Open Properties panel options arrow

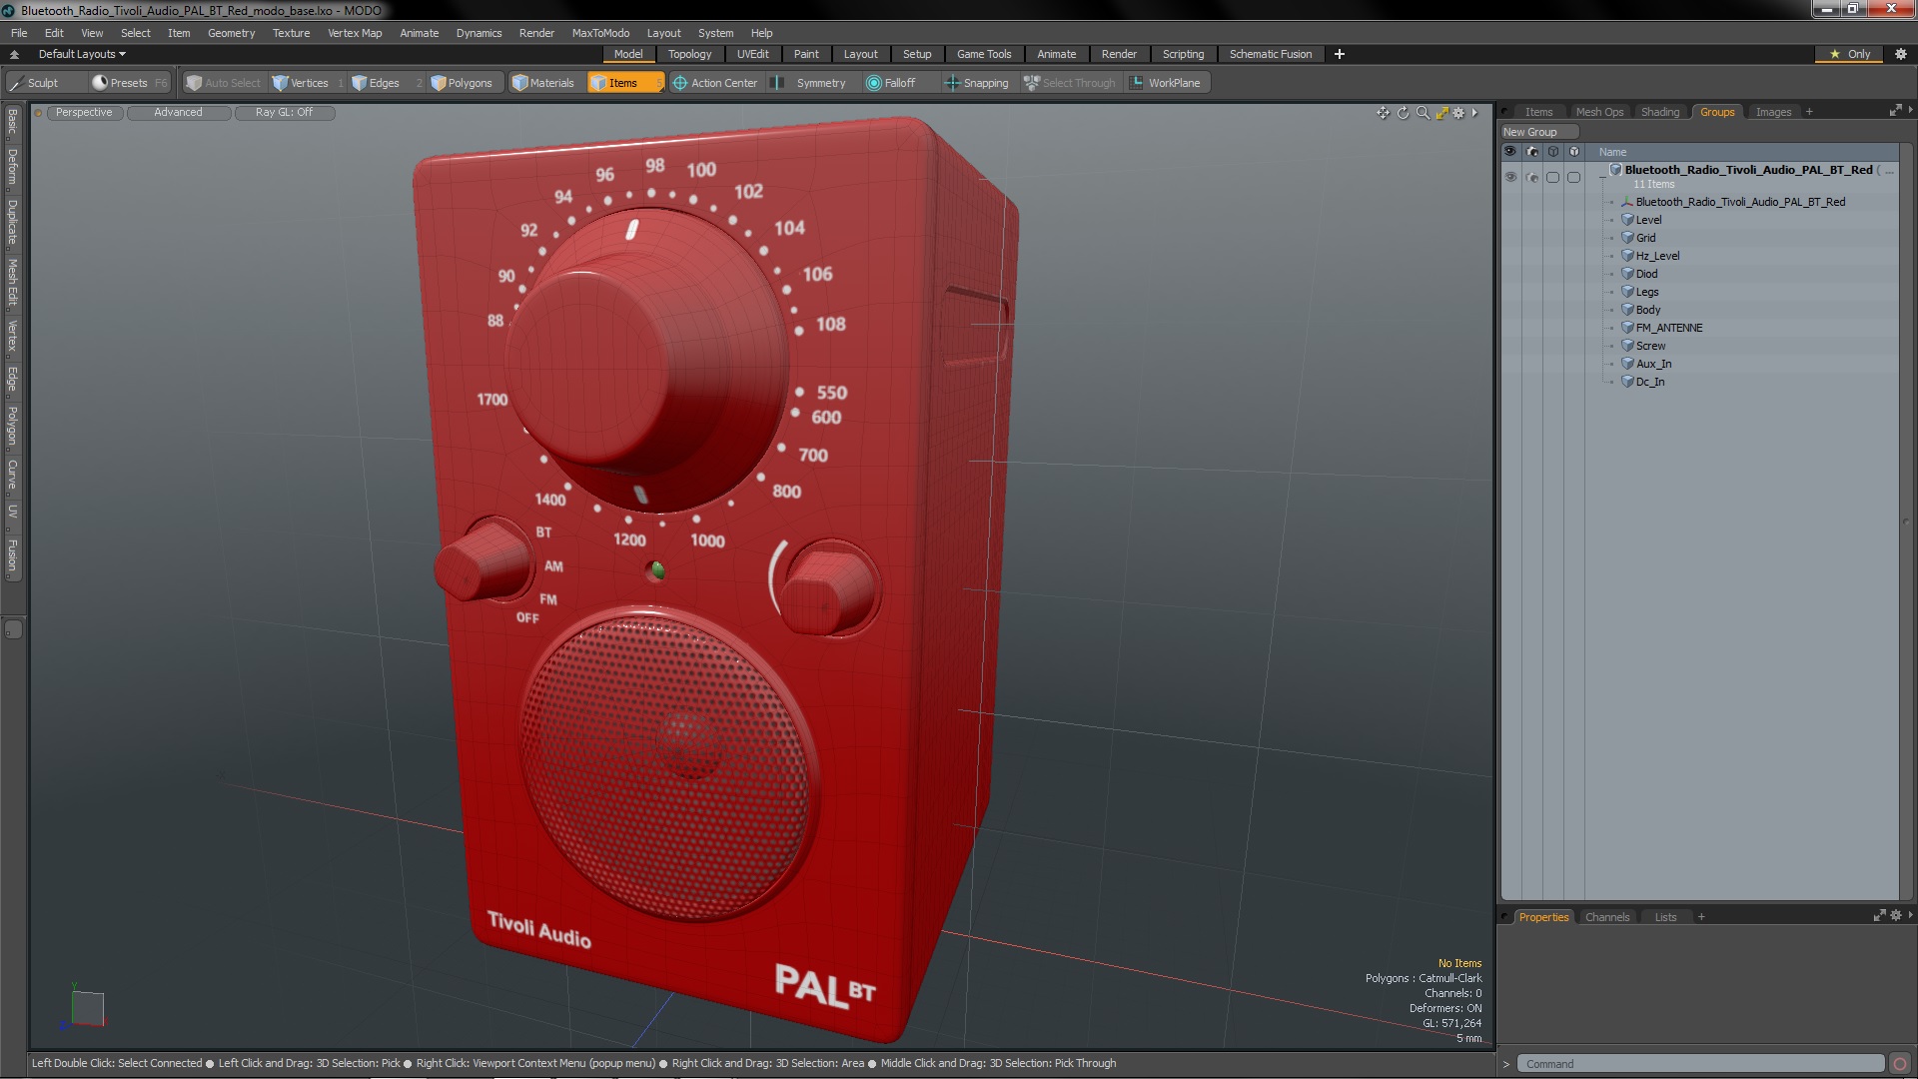tap(1910, 915)
